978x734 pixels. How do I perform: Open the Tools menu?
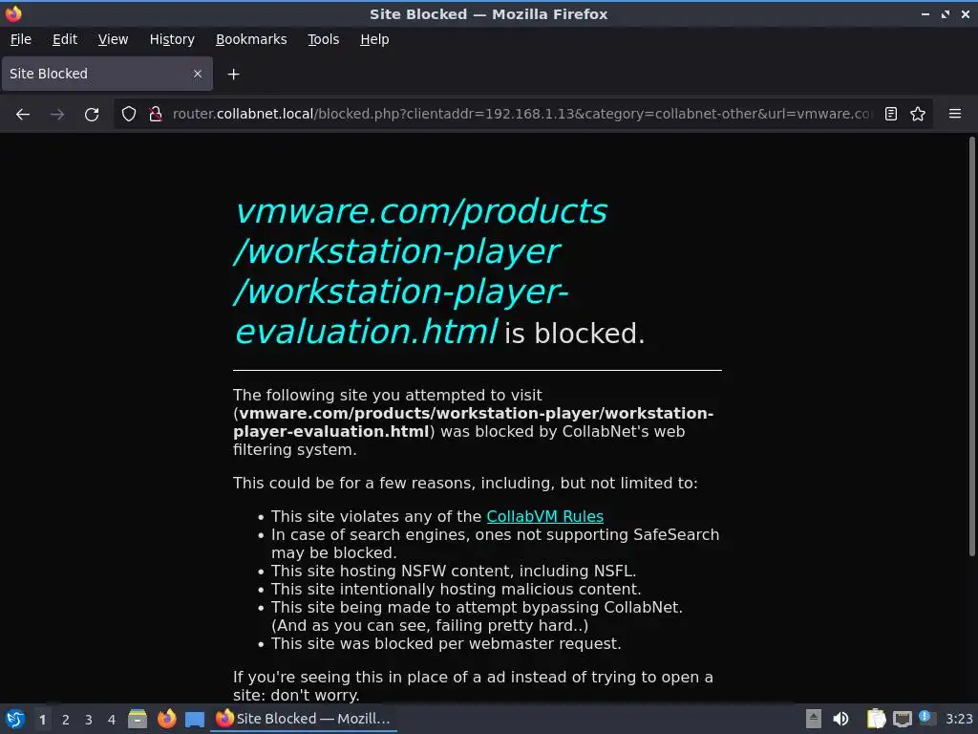pos(323,39)
